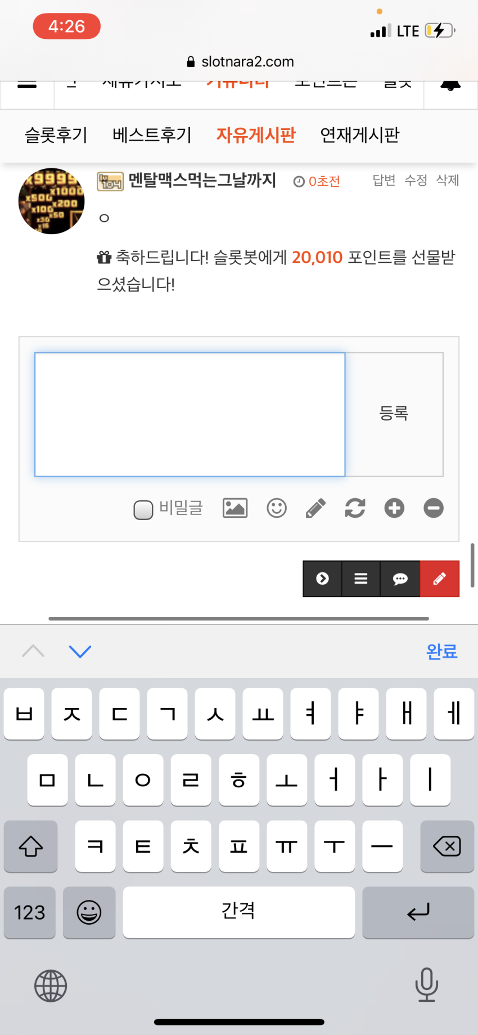The image size is (478, 1035).
Task: Click the refresh arrows icon in comment toolbar
Action: (355, 508)
